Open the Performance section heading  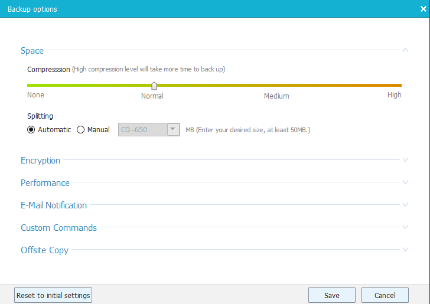(x=45, y=183)
